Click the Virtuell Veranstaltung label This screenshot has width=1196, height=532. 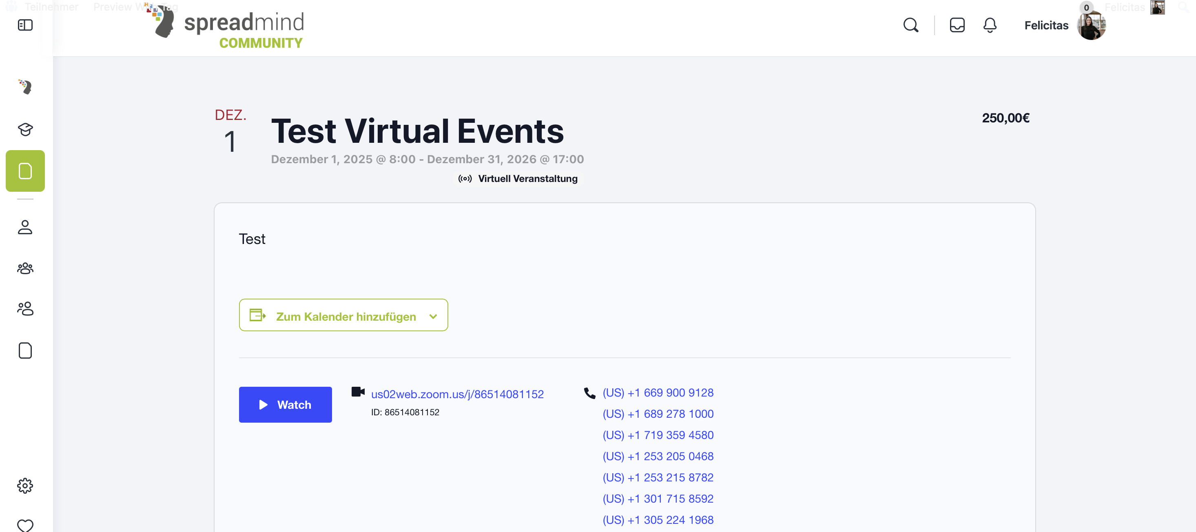click(x=528, y=179)
